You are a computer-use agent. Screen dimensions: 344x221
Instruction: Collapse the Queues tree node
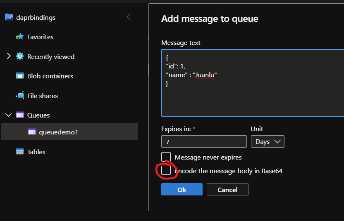(9, 115)
